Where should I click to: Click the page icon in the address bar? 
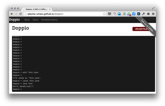(26, 14)
